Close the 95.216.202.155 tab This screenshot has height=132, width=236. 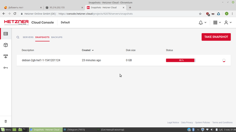coord(82,7)
